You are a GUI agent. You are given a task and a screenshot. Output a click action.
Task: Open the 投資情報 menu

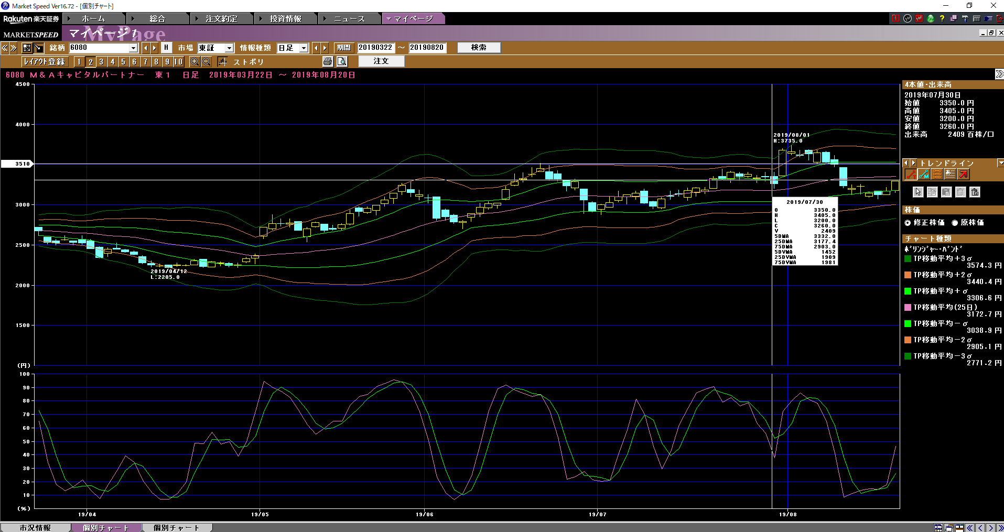point(286,18)
